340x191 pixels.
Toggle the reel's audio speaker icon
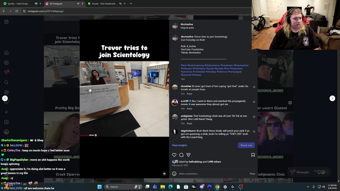pos(164,174)
